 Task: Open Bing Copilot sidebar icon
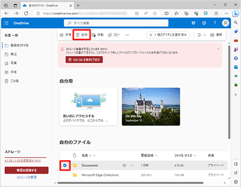click(236, 13)
